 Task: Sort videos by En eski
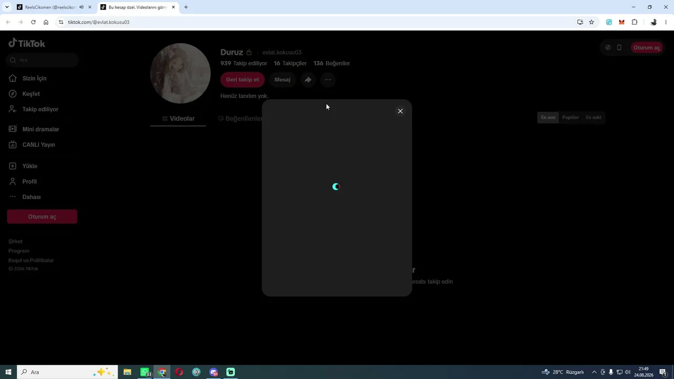pyautogui.click(x=593, y=117)
